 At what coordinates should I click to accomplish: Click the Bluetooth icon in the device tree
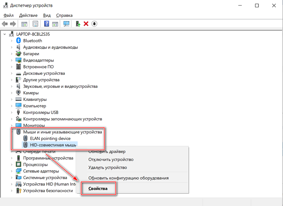19,41
